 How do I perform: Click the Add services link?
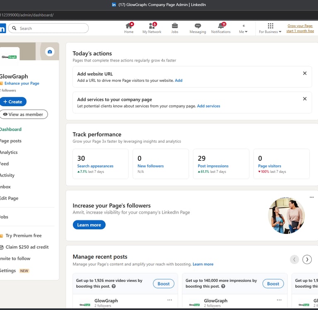[x=209, y=106]
